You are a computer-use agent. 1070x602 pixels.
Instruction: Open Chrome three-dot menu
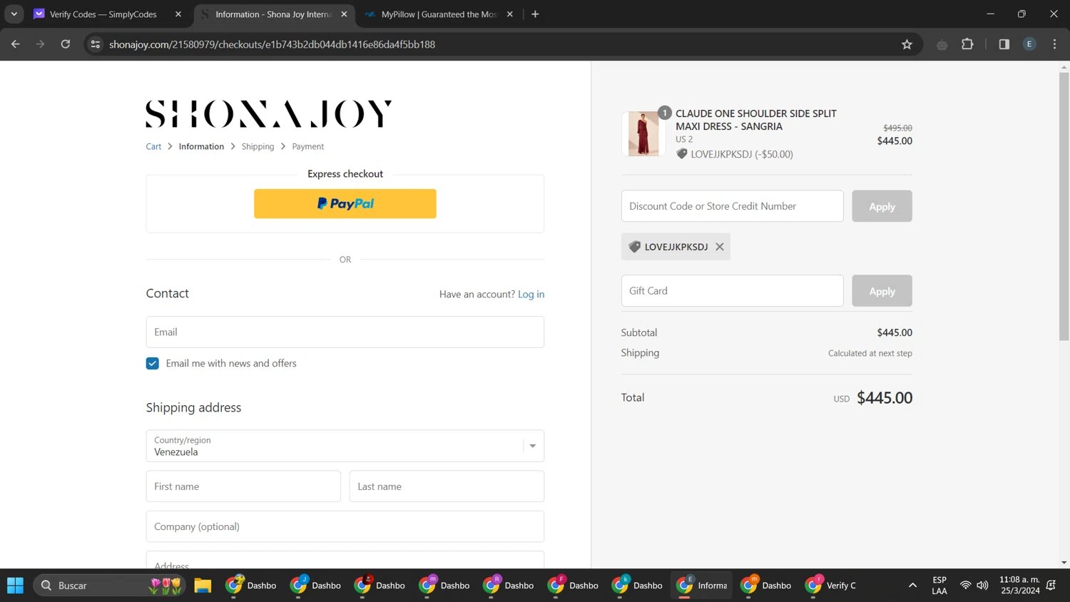click(x=1054, y=44)
